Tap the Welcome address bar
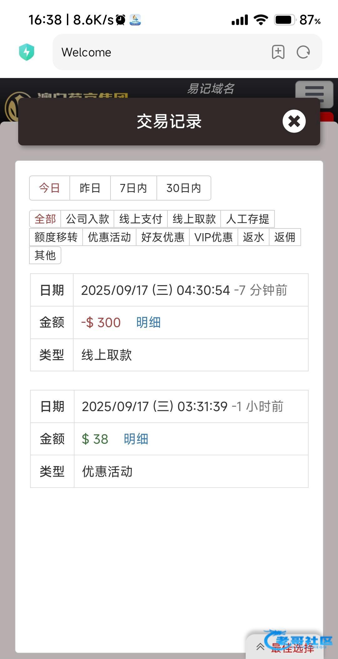338x659 pixels. (x=156, y=52)
